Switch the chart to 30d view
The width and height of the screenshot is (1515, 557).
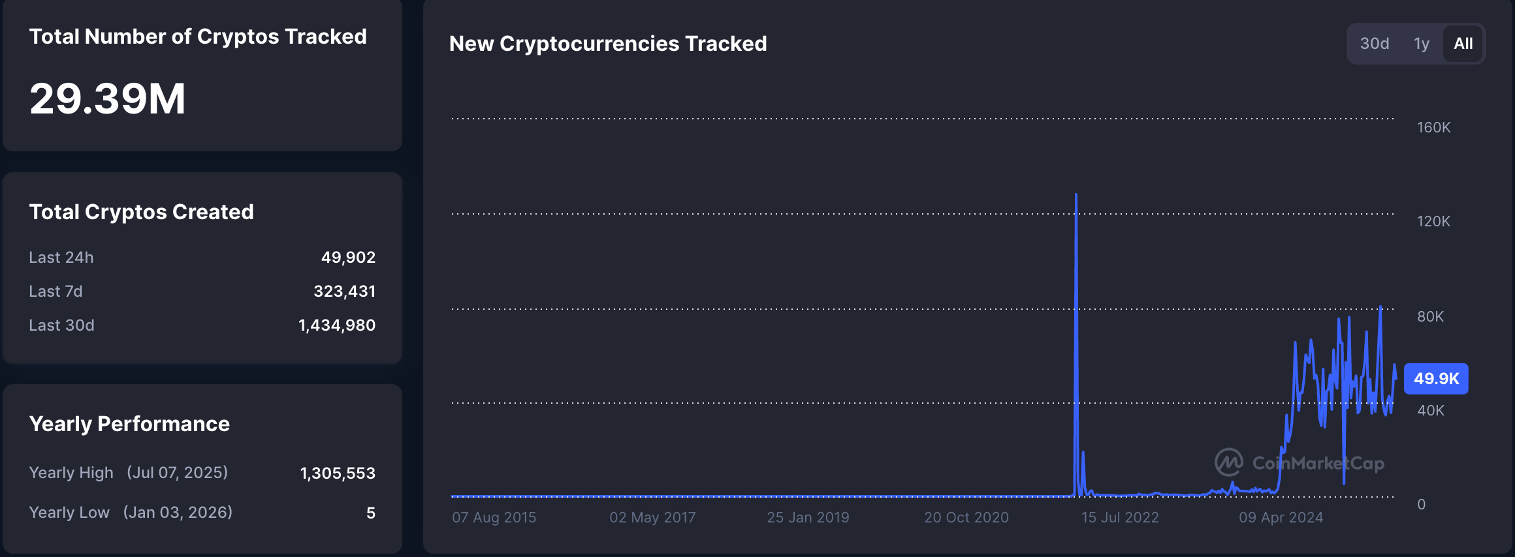(x=1375, y=43)
